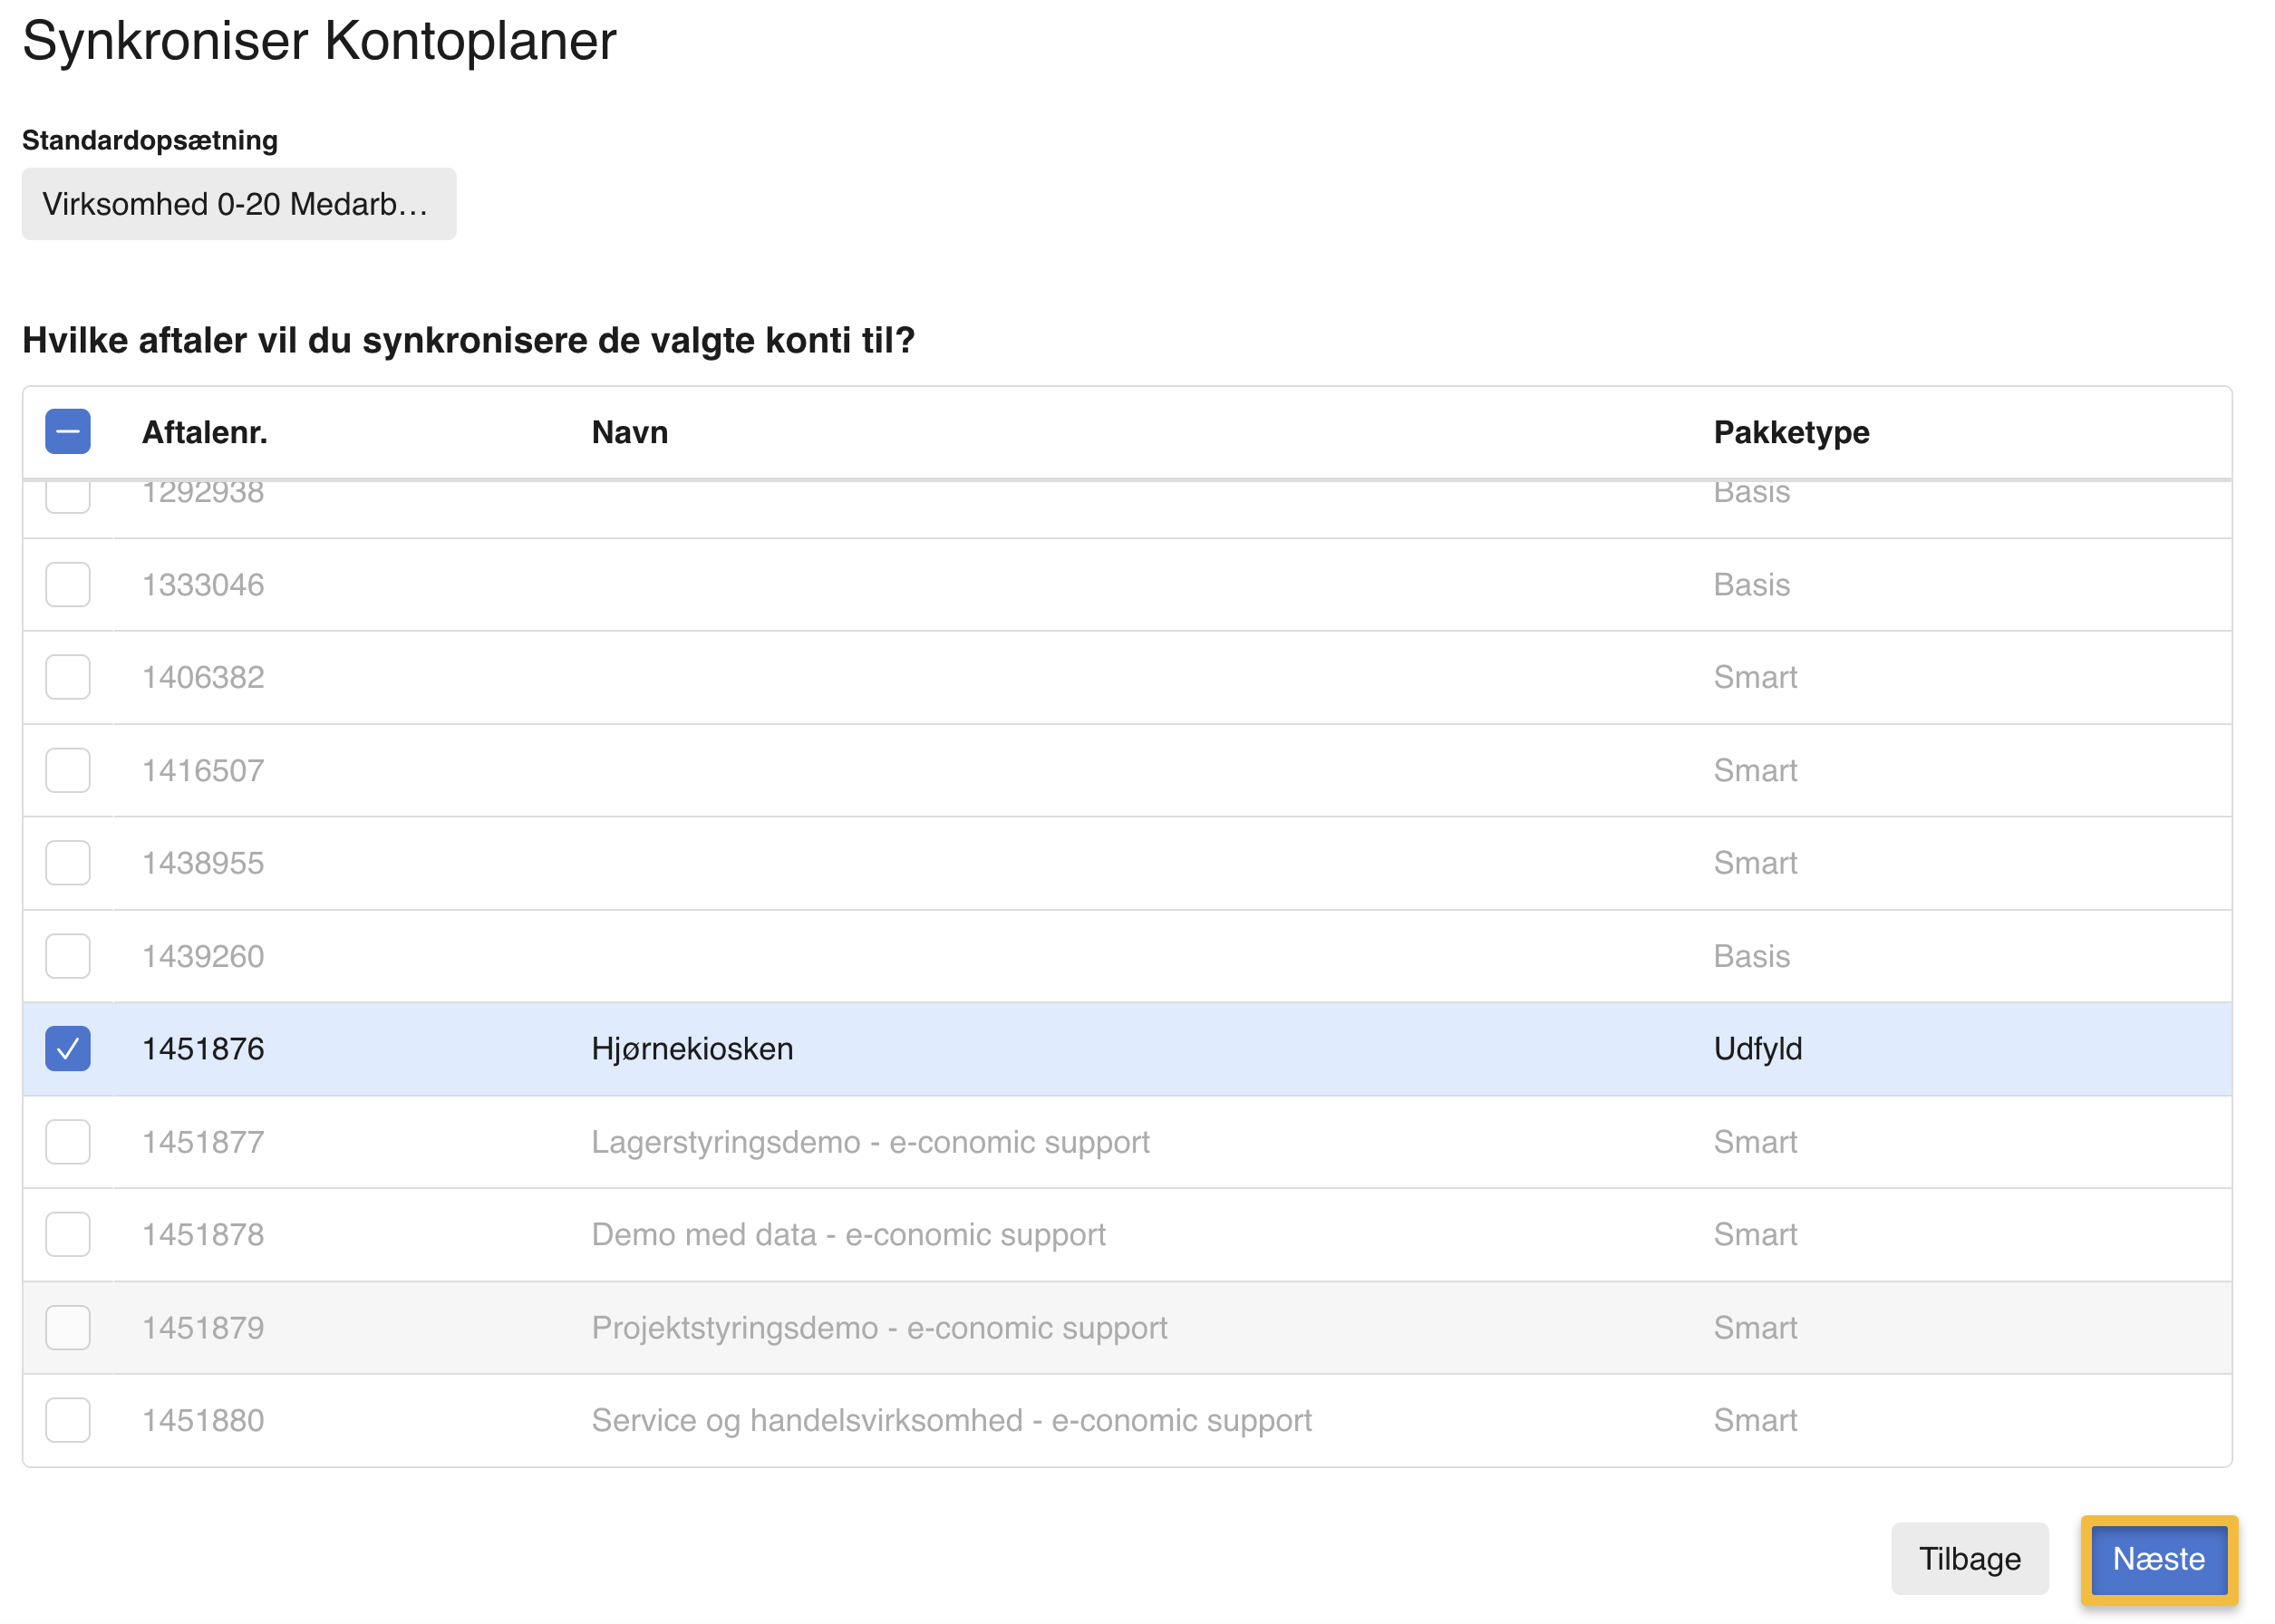Check agreement 1439260 row checkbox

pyautogui.click(x=68, y=956)
